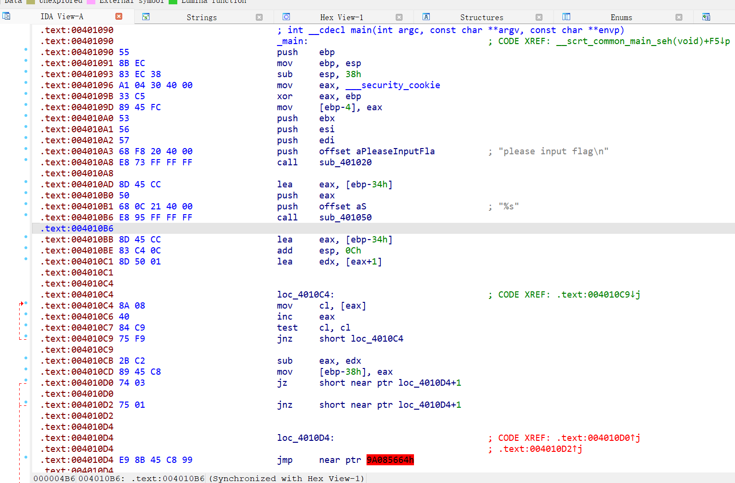The image size is (735, 483).
Task: Click the sub_401050 call target
Action: point(345,218)
